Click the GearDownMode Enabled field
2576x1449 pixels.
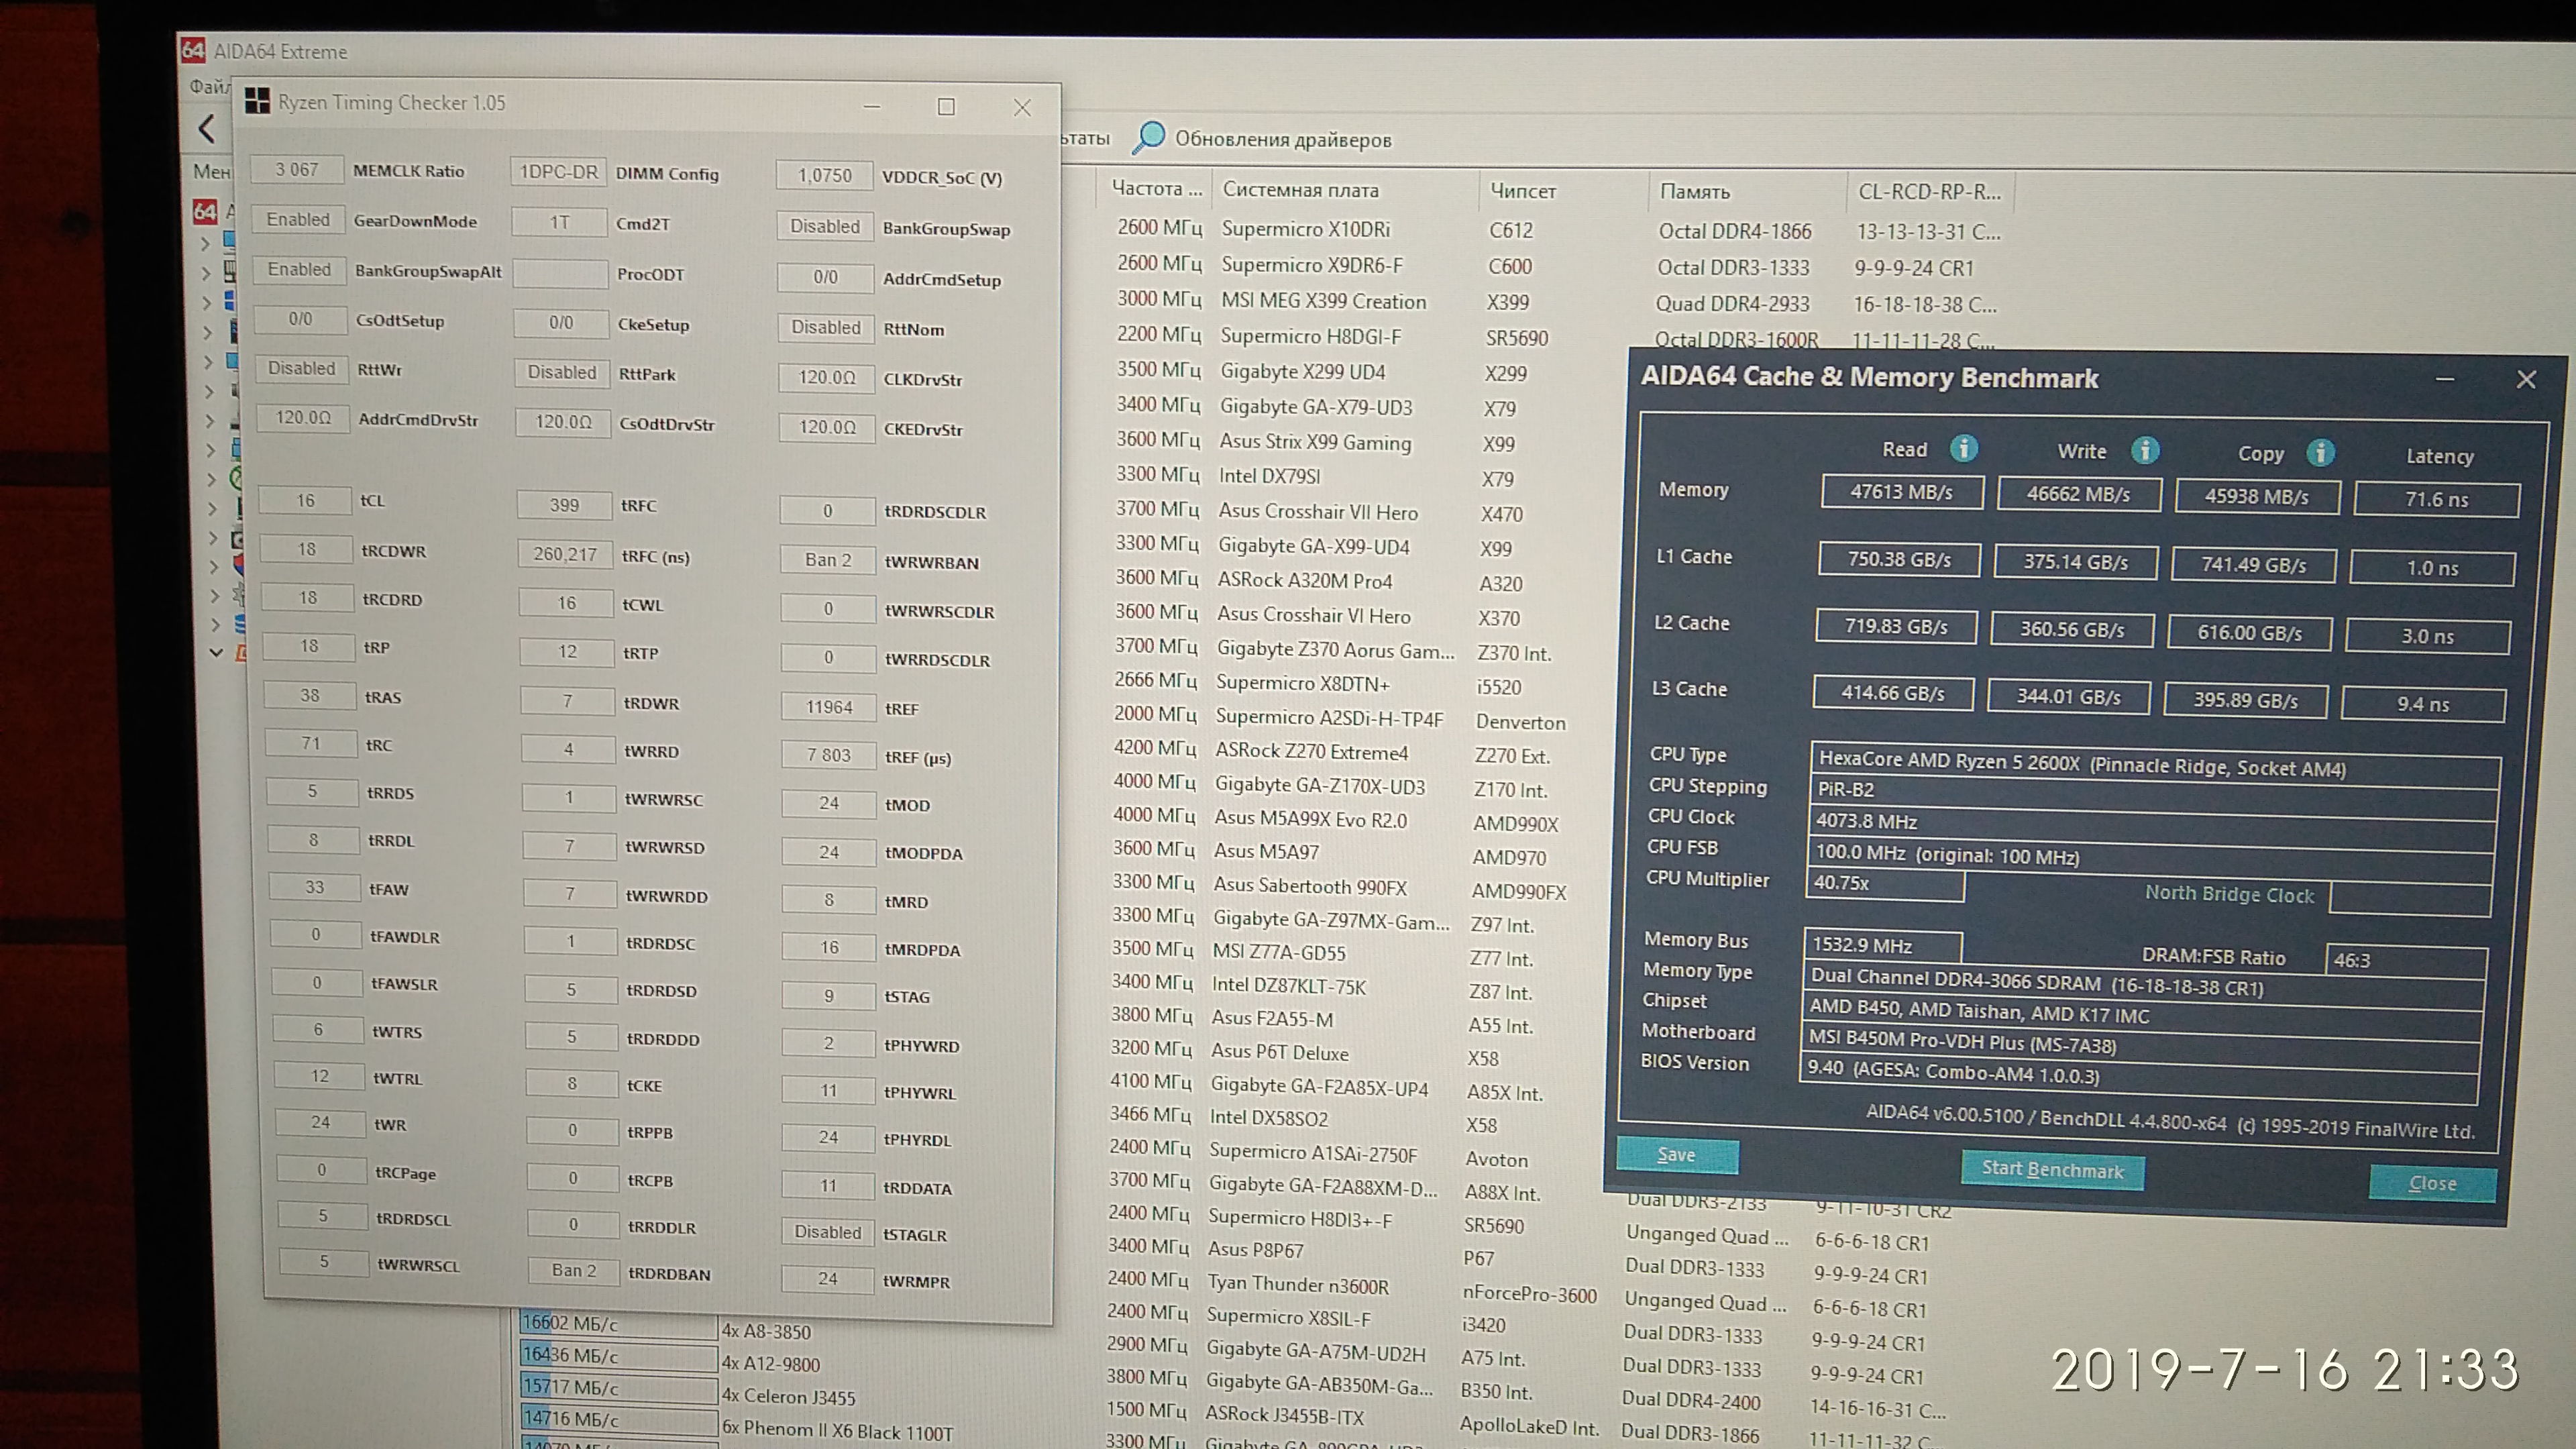point(298,220)
